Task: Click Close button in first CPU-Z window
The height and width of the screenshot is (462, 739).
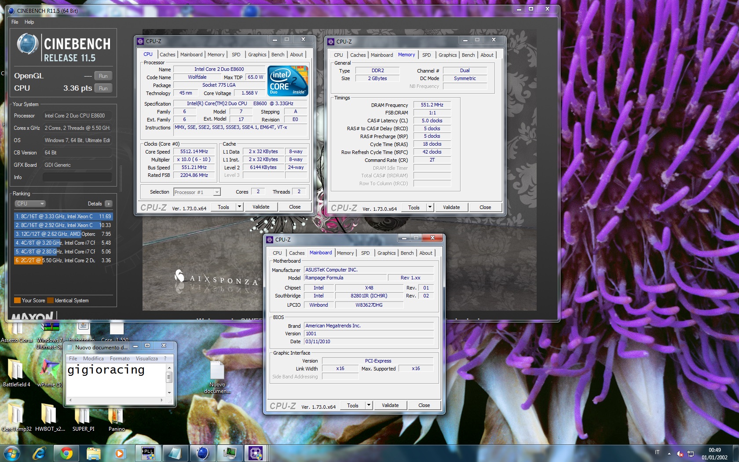Action: click(x=295, y=207)
